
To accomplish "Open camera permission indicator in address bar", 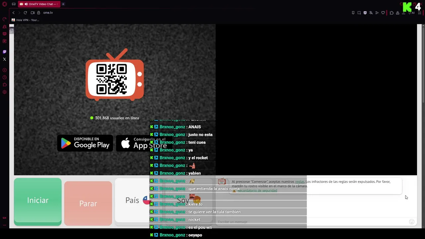I will [33, 13].
